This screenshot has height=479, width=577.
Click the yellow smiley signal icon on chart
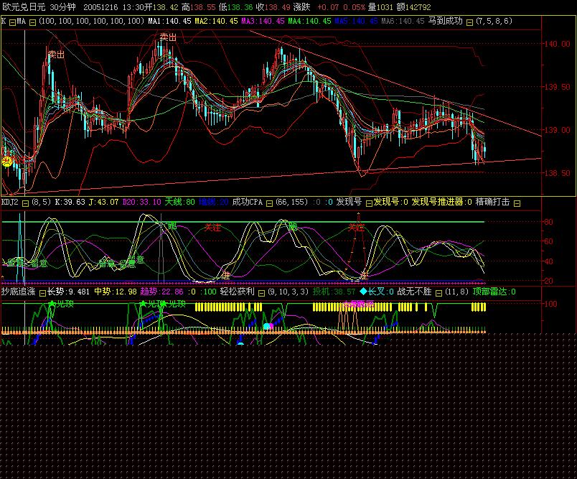6,162
